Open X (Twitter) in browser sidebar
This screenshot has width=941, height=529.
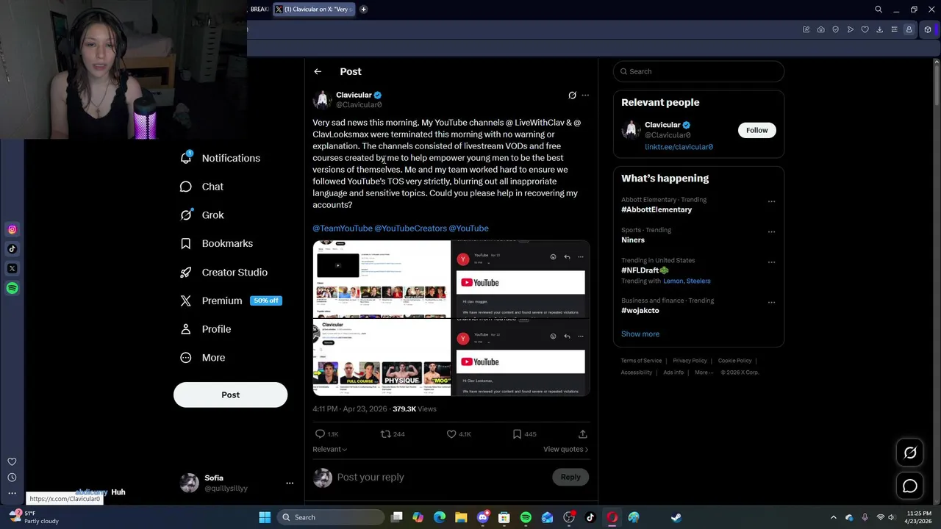12,269
